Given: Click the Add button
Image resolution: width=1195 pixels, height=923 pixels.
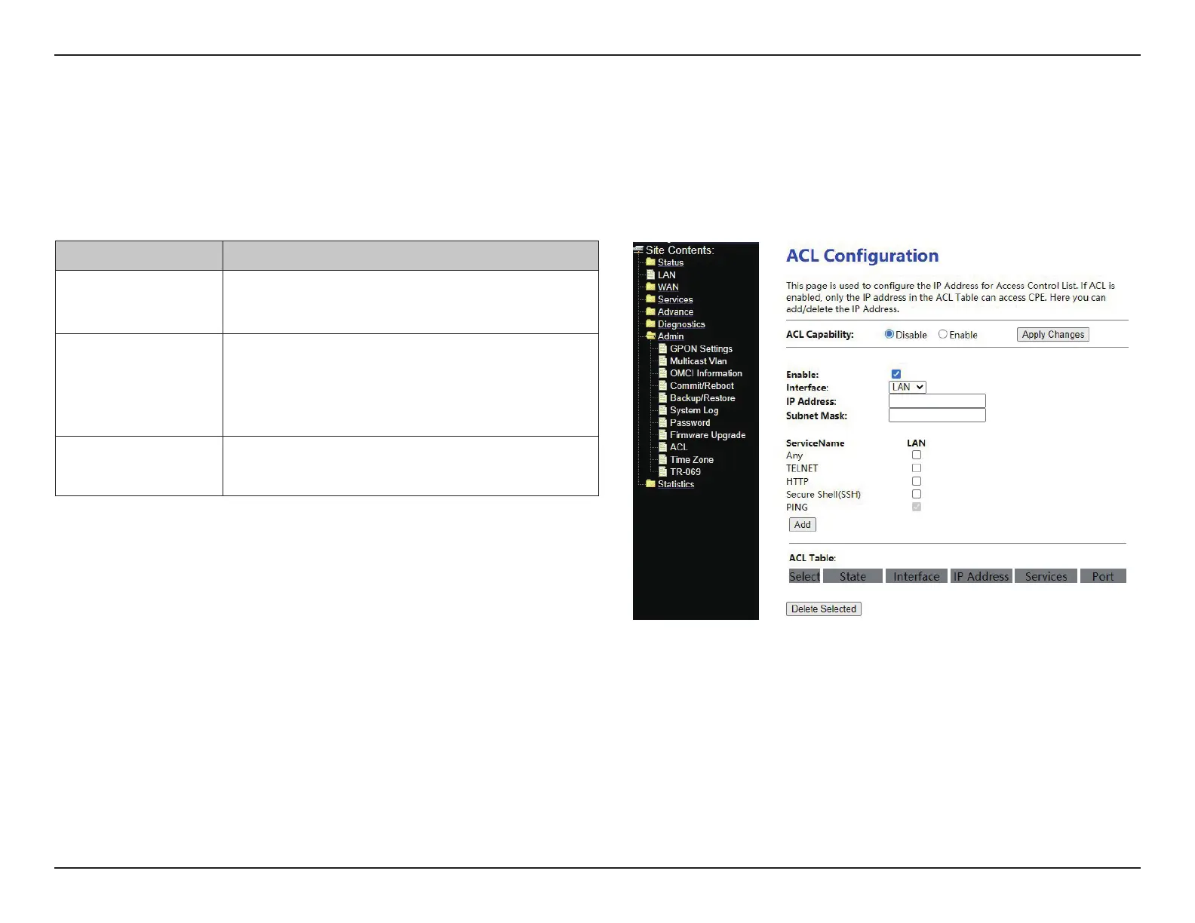Looking at the screenshot, I should pyautogui.click(x=803, y=525).
